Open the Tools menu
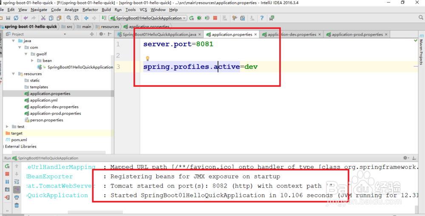 [x=130, y=10]
